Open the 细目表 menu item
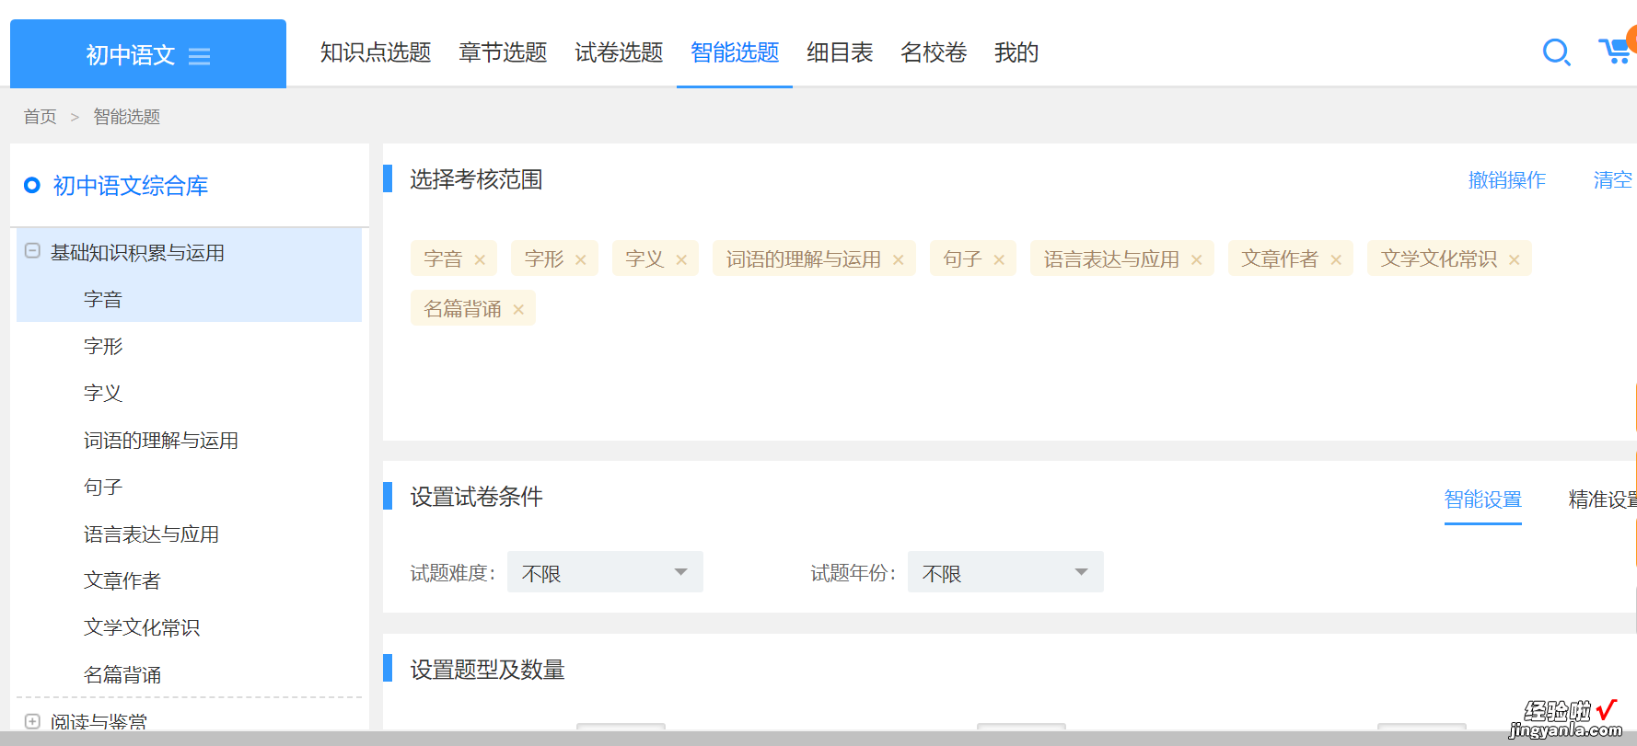The height and width of the screenshot is (746, 1637). 840,52
